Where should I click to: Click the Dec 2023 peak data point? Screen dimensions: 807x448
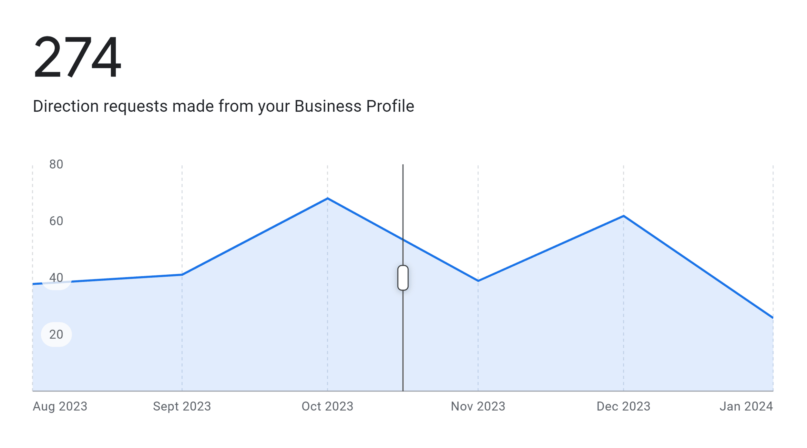pos(623,216)
